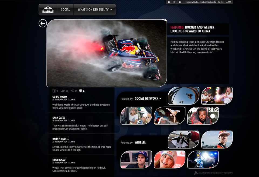This screenshot has height=177, width=259.
Task: Skip to next radio track
Action: 180,2
